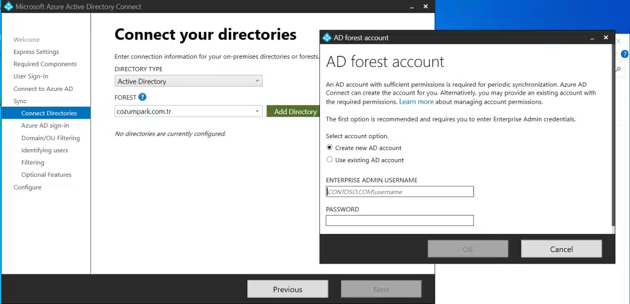Click the Forest help question mark icon
Image resolution: width=630 pixels, height=304 pixels.
[142, 97]
